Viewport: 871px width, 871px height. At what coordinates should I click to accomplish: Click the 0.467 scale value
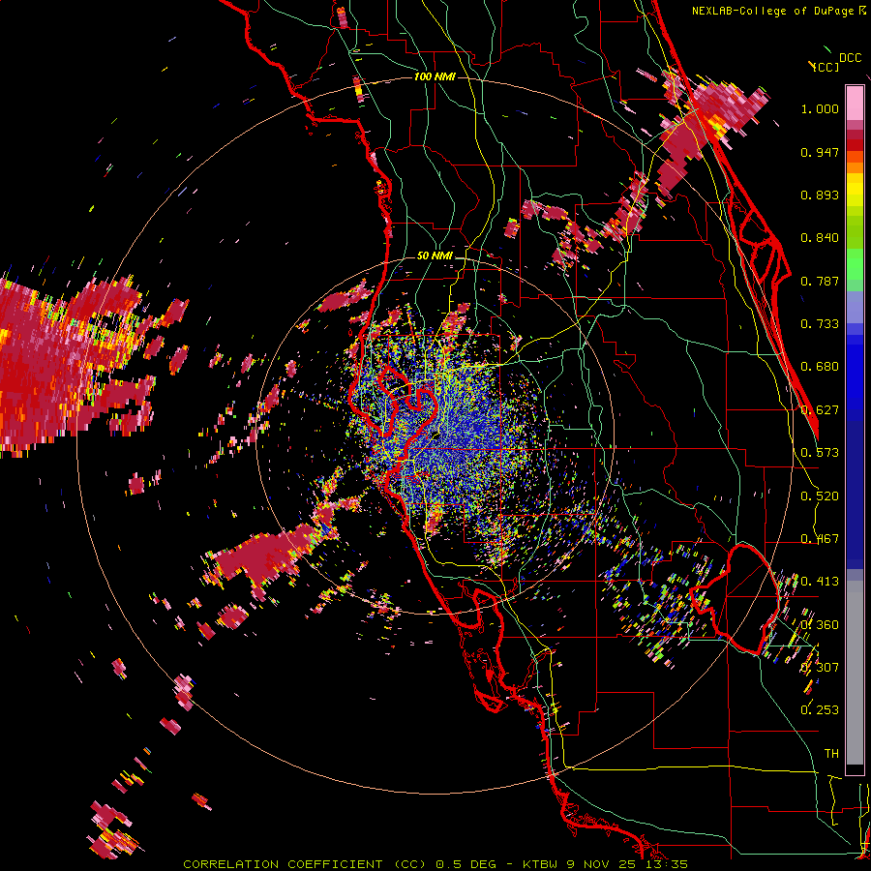pos(820,539)
